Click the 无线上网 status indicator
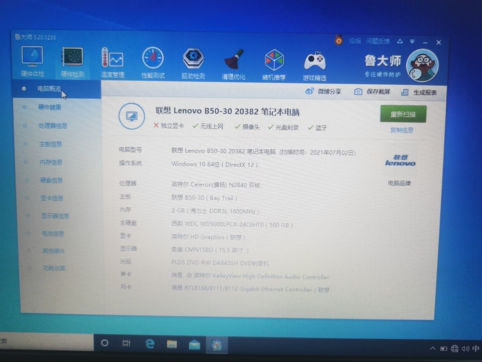This screenshot has width=482, height=362. 208,126
